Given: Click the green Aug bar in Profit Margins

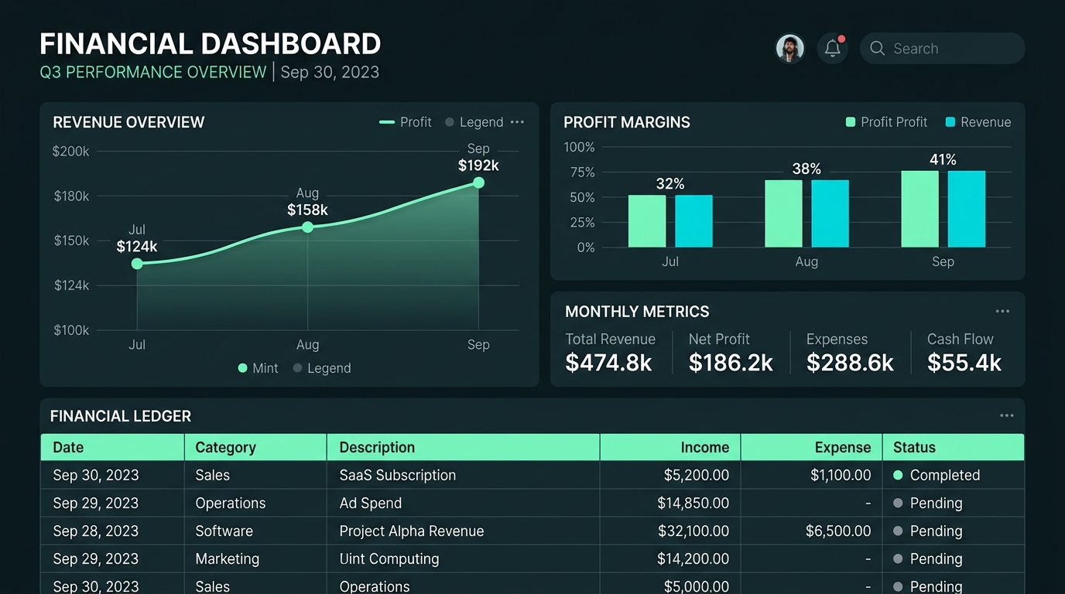Looking at the screenshot, I should click(783, 213).
